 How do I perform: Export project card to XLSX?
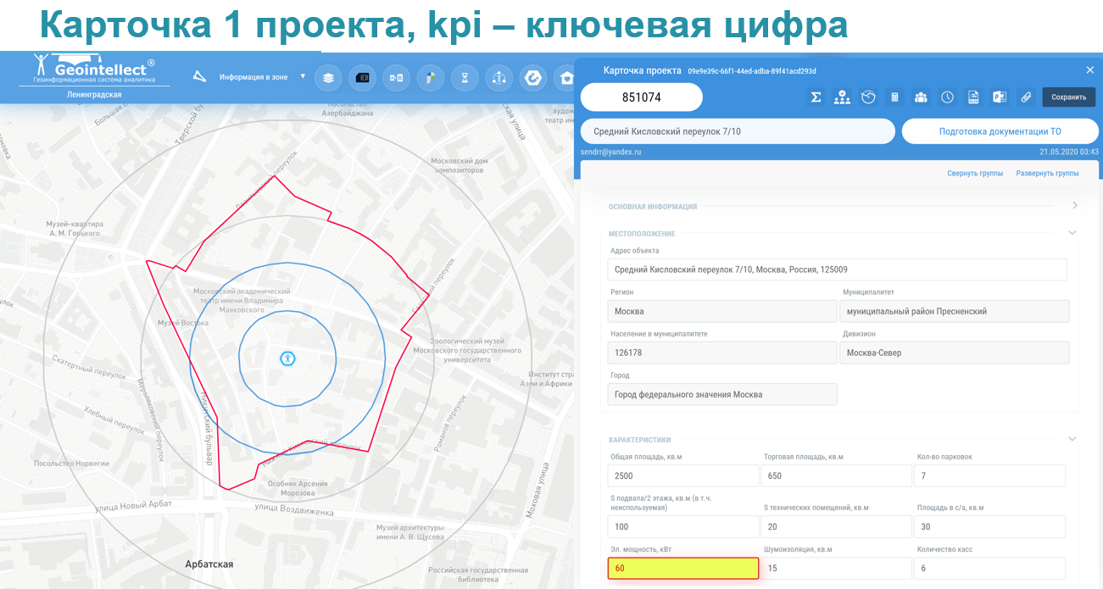(973, 97)
